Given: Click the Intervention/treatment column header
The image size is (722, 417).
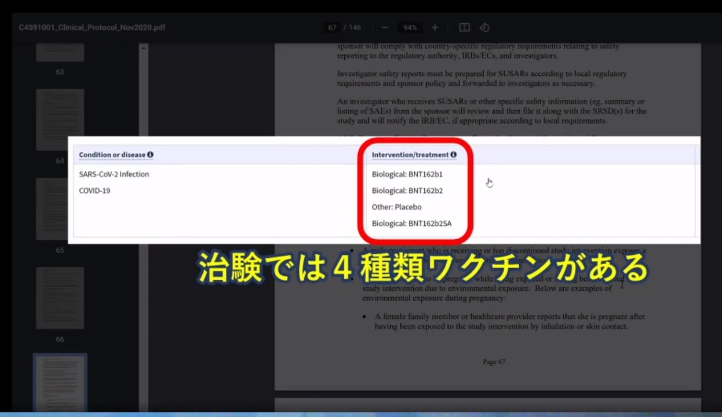Looking at the screenshot, I should (x=414, y=155).
